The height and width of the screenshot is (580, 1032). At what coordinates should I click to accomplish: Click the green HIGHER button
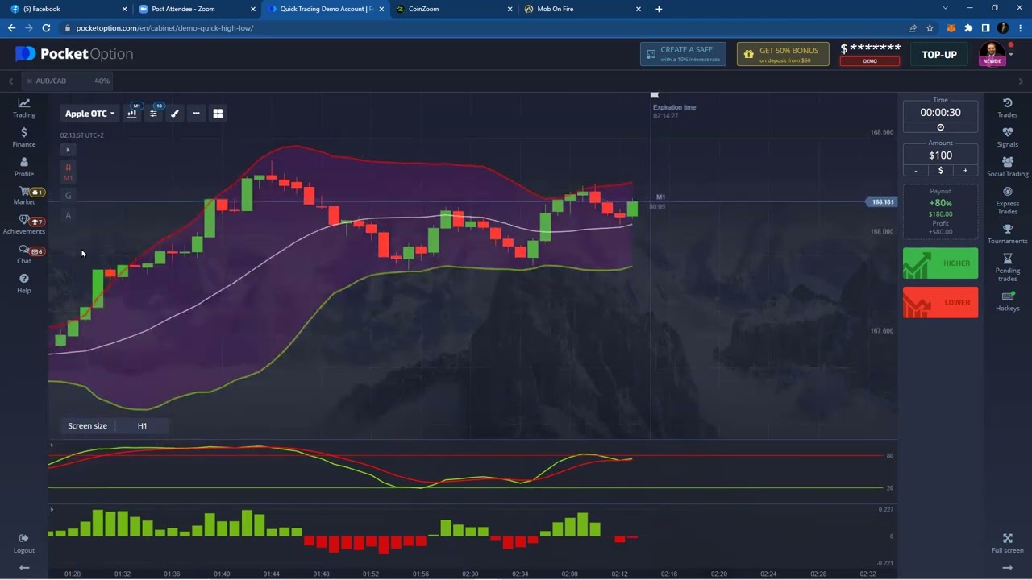click(940, 263)
